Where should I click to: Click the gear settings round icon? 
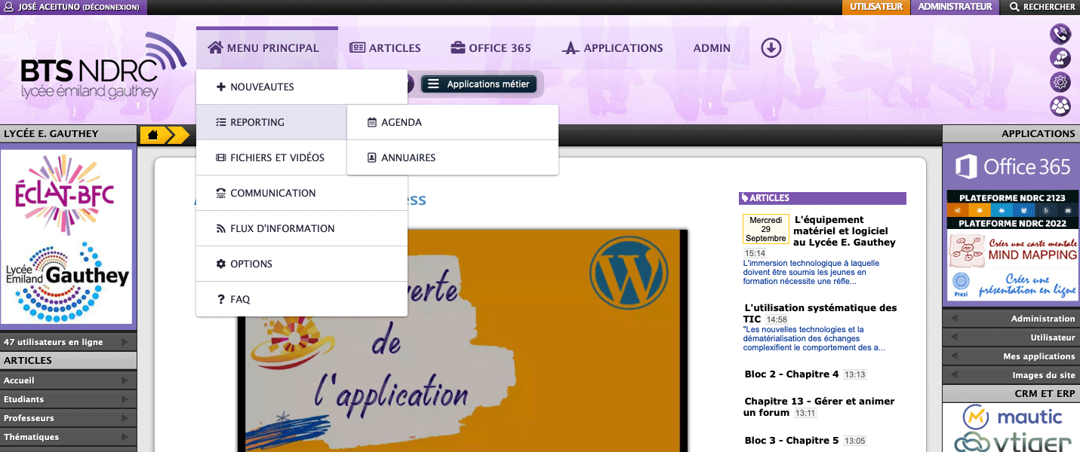click(1060, 82)
